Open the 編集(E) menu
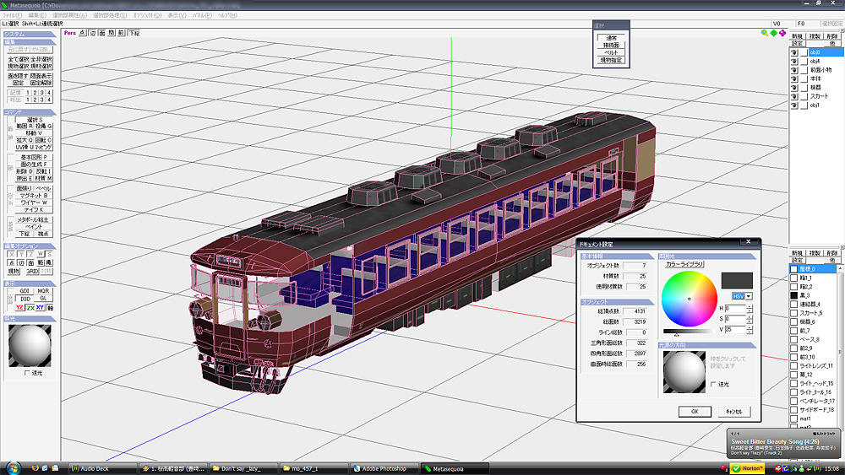This screenshot has width=845, height=475. coord(37,15)
